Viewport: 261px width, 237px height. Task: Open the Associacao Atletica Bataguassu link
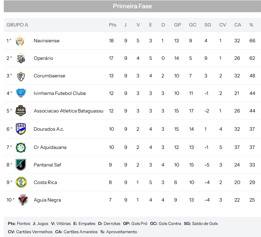pos(68,111)
